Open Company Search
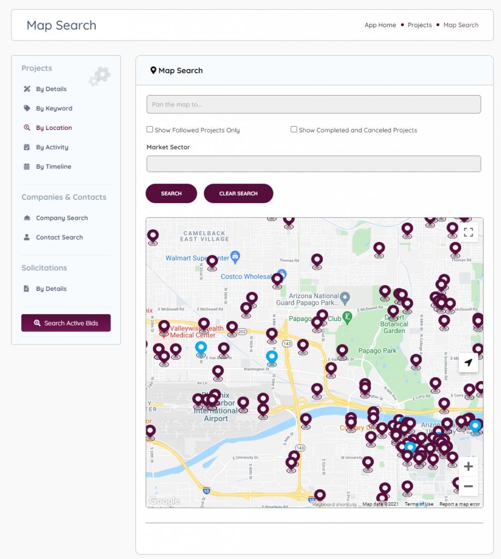This screenshot has width=501, height=559. pyautogui.click(x=62, y=218)
